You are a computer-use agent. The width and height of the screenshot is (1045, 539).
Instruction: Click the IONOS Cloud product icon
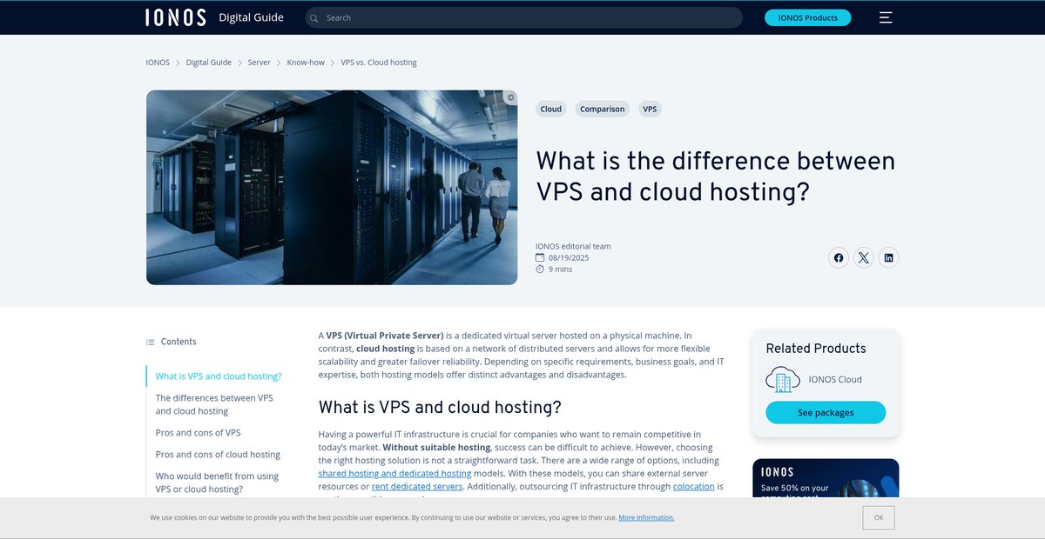[782, 379]
